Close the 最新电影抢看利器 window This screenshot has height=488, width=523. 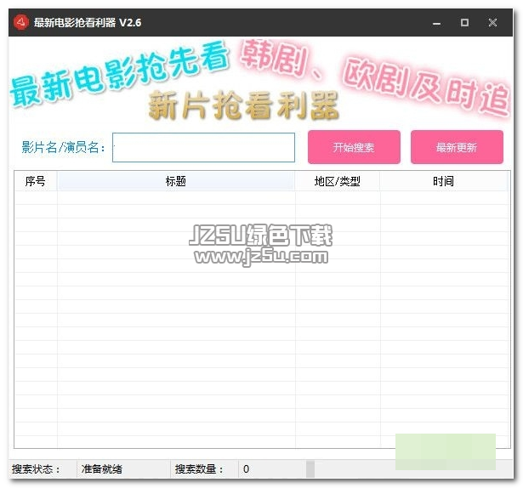coord(492,23)
